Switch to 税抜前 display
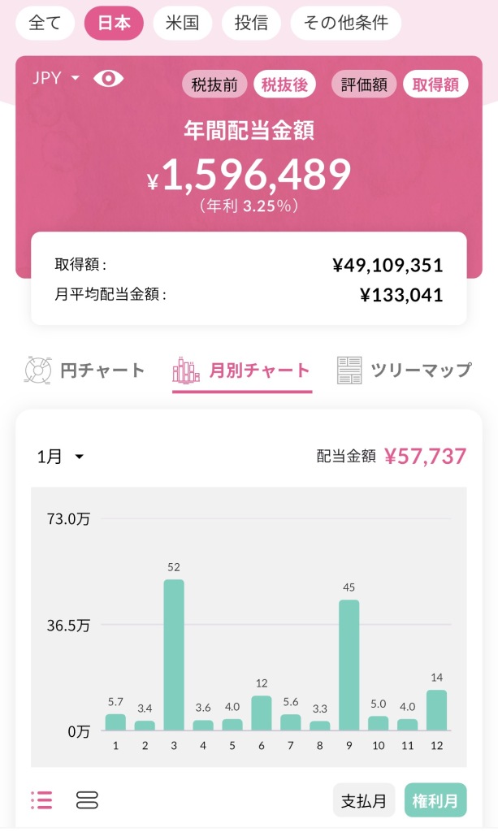 (215, 84)
